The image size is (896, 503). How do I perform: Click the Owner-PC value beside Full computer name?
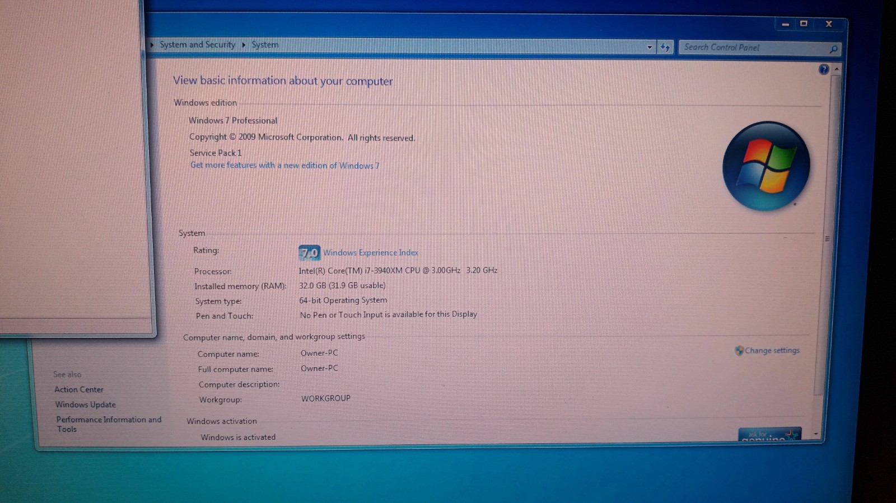click(319, 368)
